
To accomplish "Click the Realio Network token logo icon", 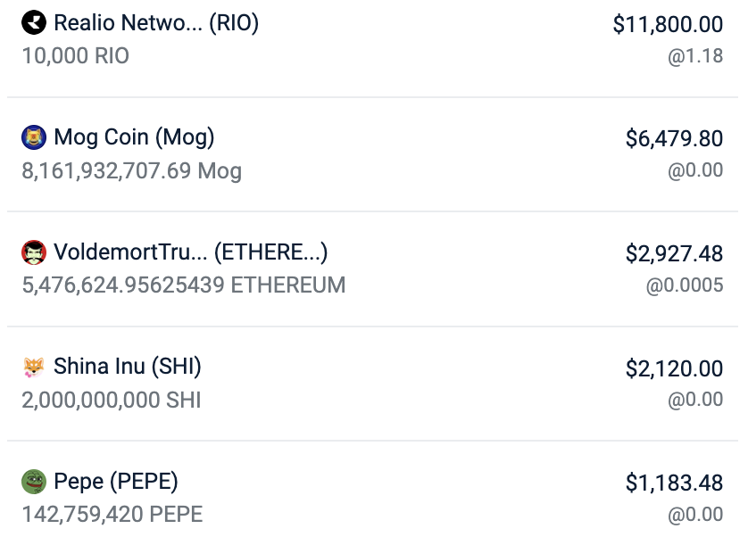I will tap(33, 23).
